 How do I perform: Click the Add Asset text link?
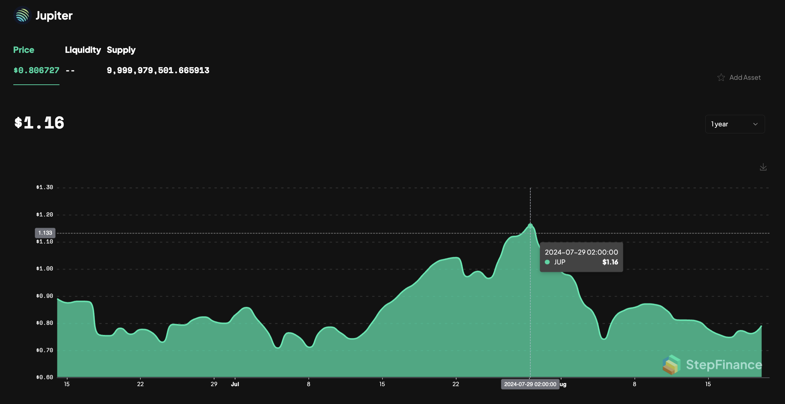745,77
